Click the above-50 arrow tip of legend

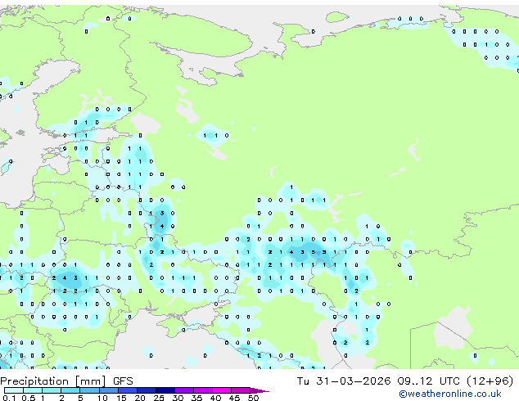click(259, 390)
